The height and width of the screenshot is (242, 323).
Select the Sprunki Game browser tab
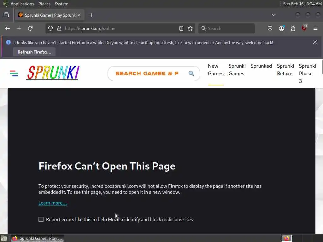[x=50, y=15]
